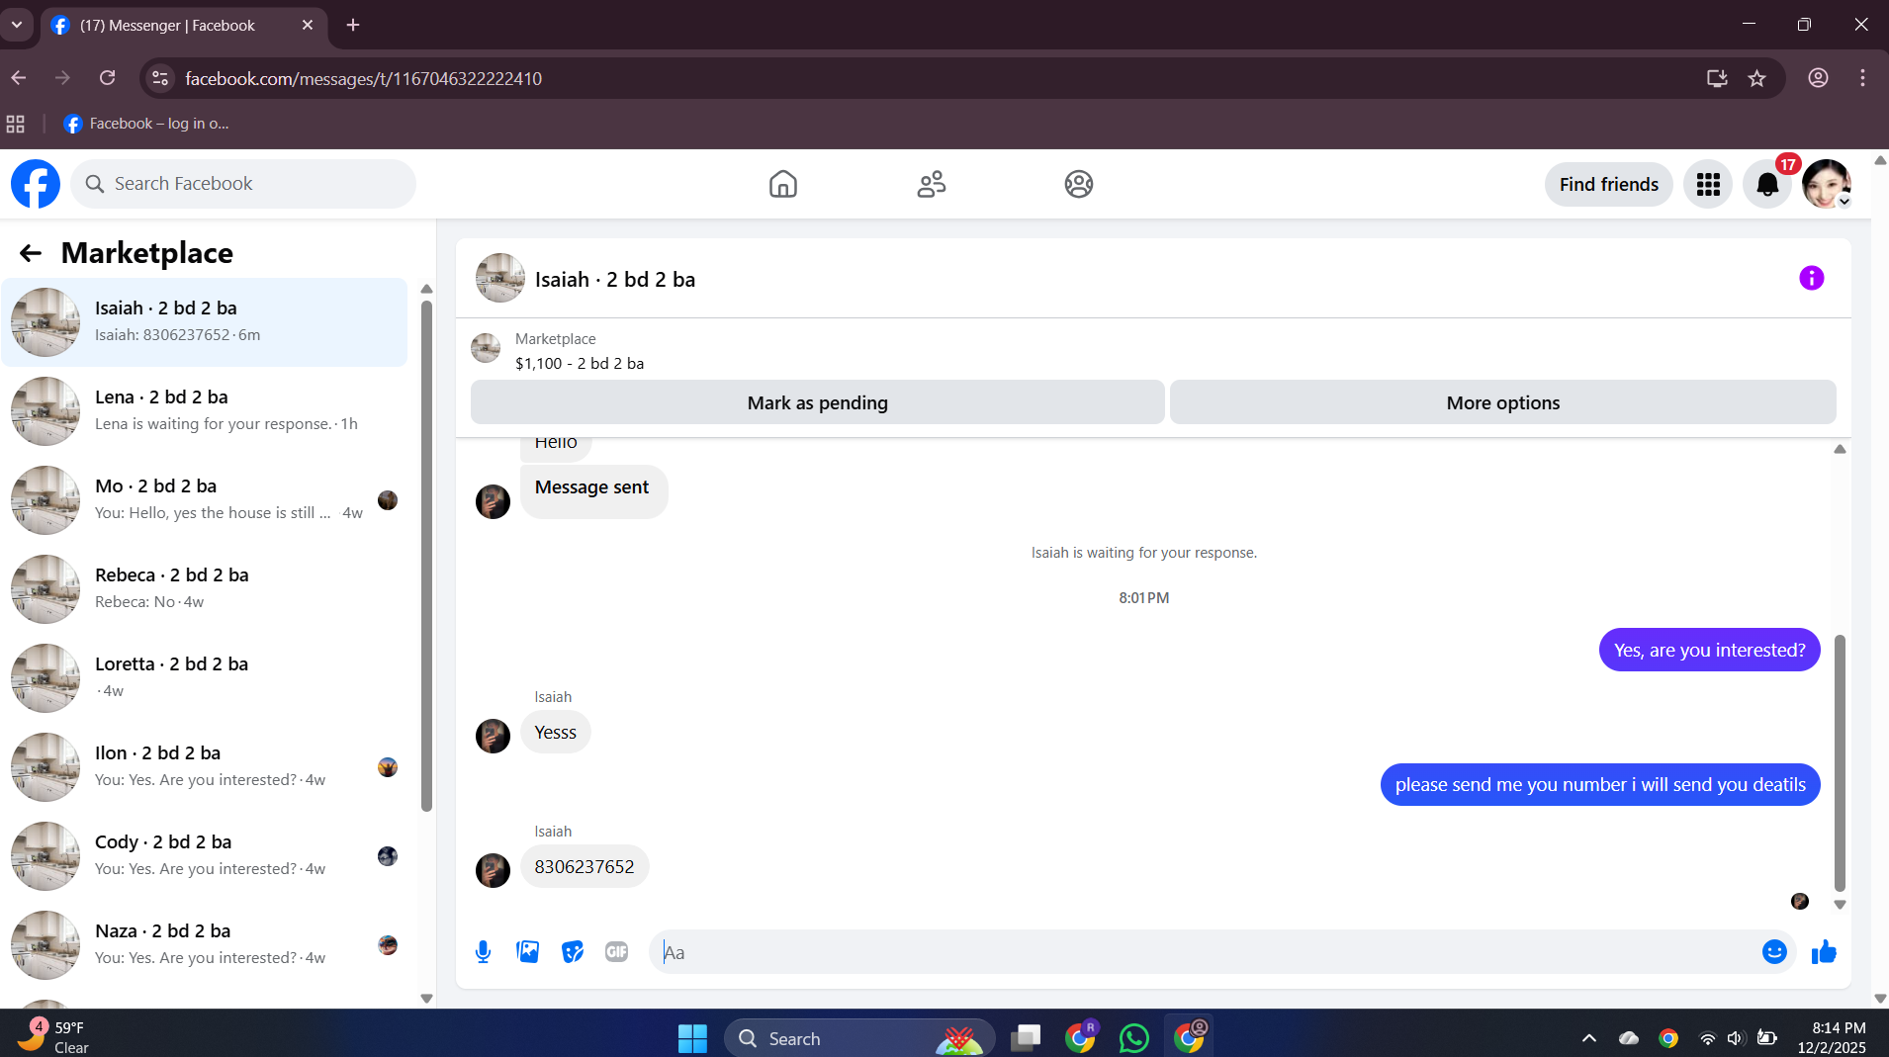The width and height of the screenshot is (1889, 1057).
Task: Open Naza conversation in list
Action: [x=205, y=945]
